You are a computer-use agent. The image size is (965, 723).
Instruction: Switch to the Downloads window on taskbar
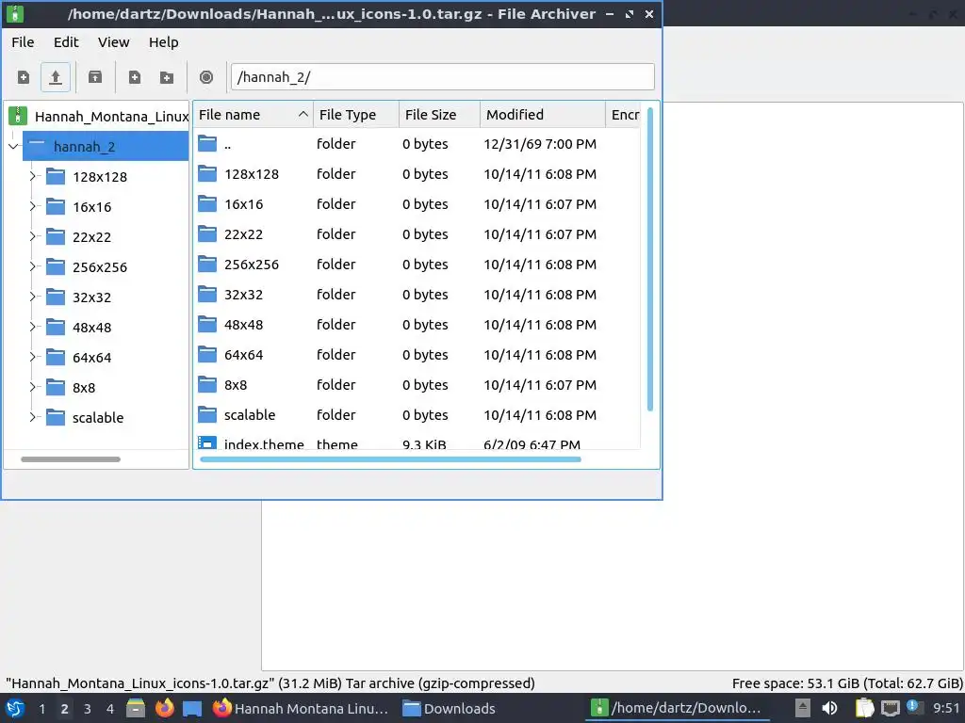(x=450, y=708)
